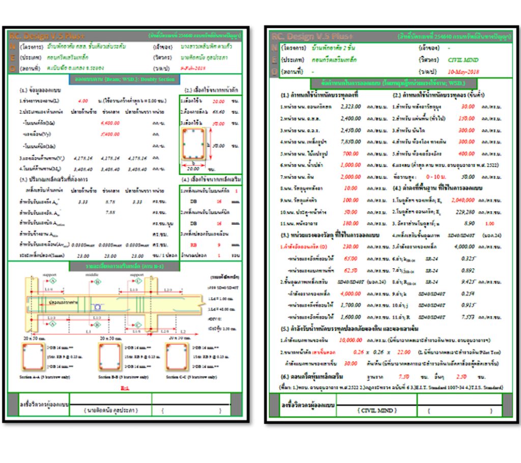Click the '2,400.00' unit weight value

coord(351,119)
